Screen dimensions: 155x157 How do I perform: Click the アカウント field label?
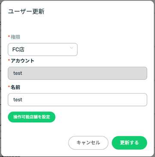point(23,61)
